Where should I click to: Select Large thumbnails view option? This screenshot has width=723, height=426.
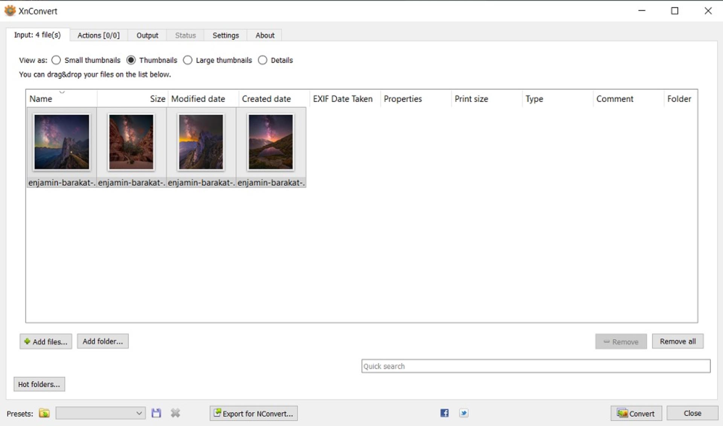(188, 60)
